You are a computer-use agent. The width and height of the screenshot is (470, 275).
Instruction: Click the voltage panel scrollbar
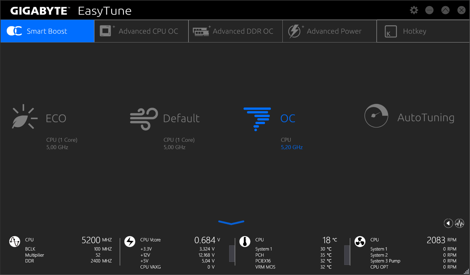(232, 254)
